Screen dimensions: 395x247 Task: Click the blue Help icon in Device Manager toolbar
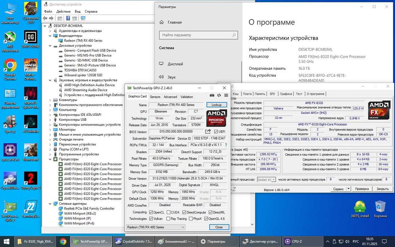[x=68, y=18]
